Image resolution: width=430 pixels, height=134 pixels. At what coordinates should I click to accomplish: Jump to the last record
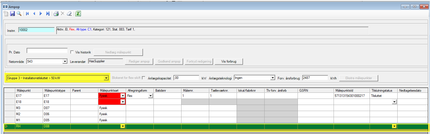[48, 14]
